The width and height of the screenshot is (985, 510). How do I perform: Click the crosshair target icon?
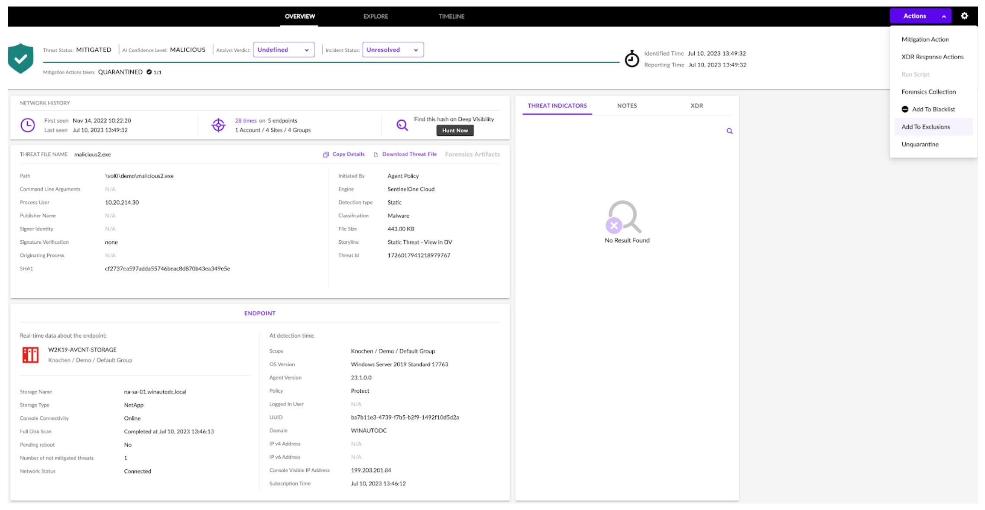218,125
